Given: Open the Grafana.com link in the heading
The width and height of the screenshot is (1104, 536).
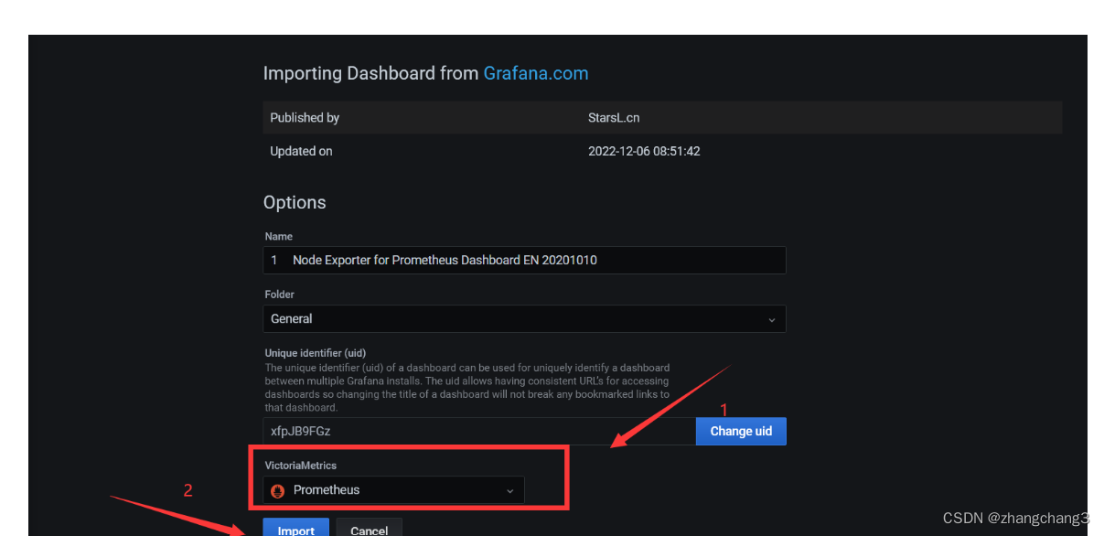Looking at the screenshot, I should (x=536, y=73).
